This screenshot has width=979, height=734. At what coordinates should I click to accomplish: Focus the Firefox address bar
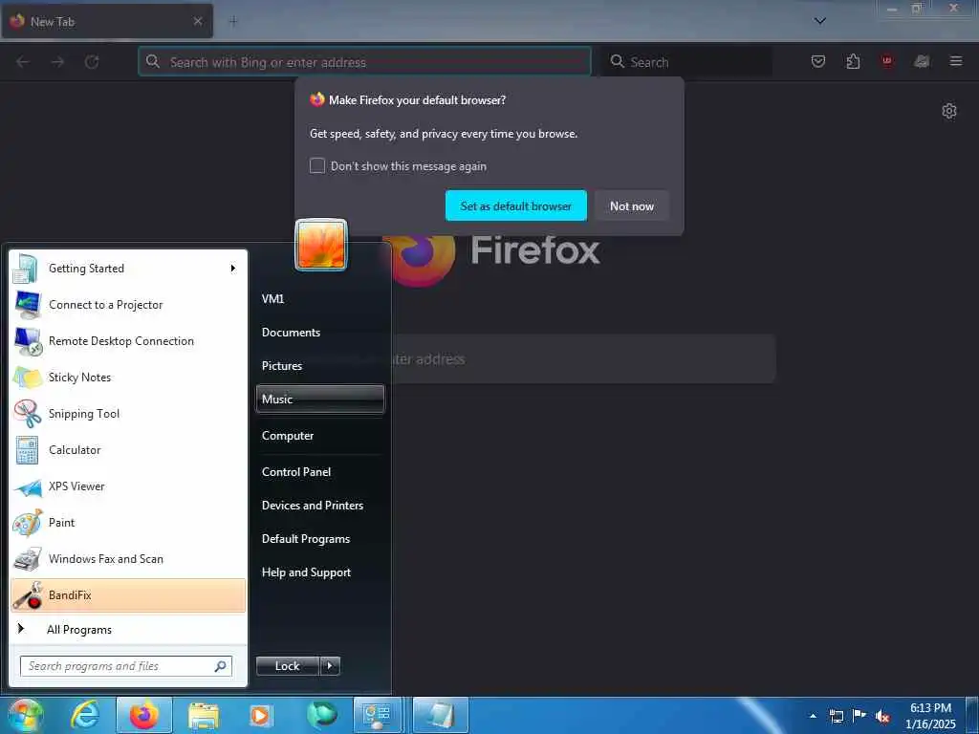coord(364,62)
